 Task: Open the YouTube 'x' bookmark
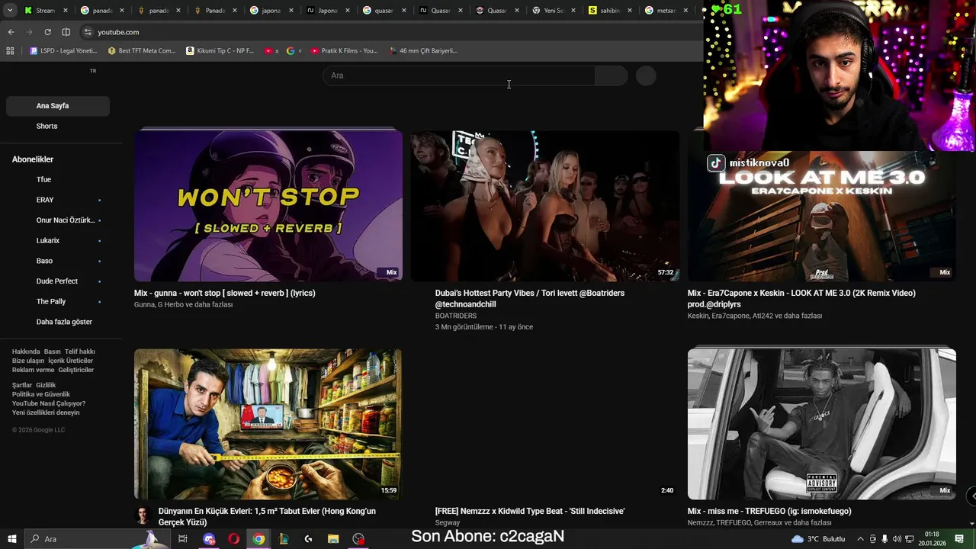(x=271, y=51)
